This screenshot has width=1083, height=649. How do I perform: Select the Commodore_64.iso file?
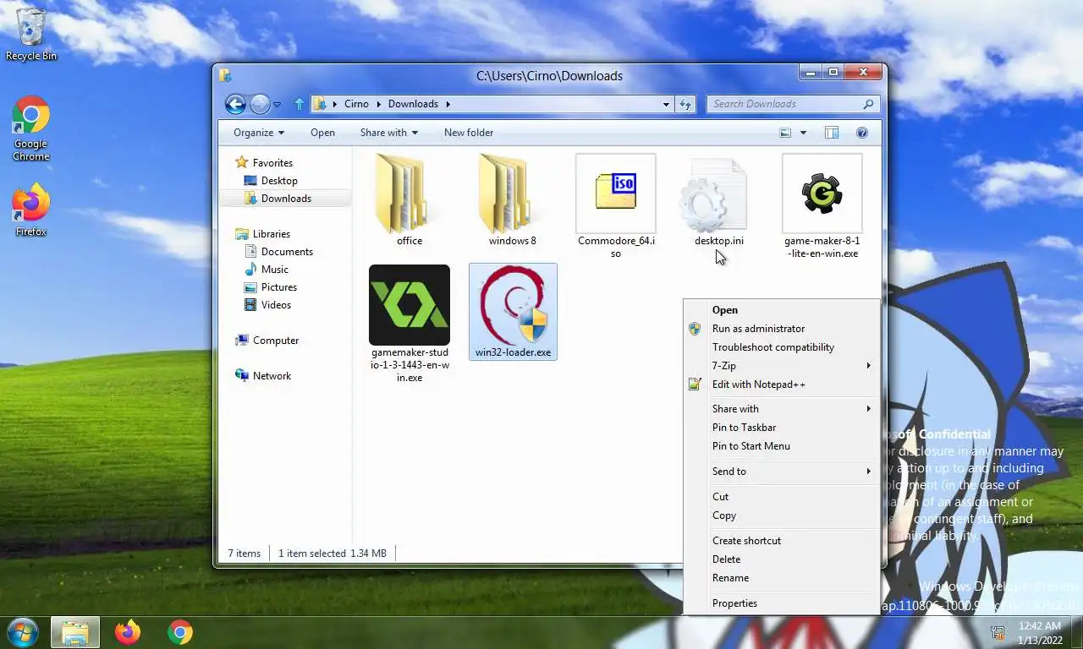616,206
